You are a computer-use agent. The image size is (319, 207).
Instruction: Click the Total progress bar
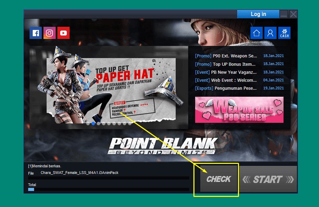(x=109, y=190)
